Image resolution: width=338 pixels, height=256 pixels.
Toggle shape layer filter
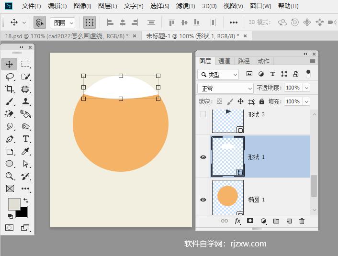(284, 74)
